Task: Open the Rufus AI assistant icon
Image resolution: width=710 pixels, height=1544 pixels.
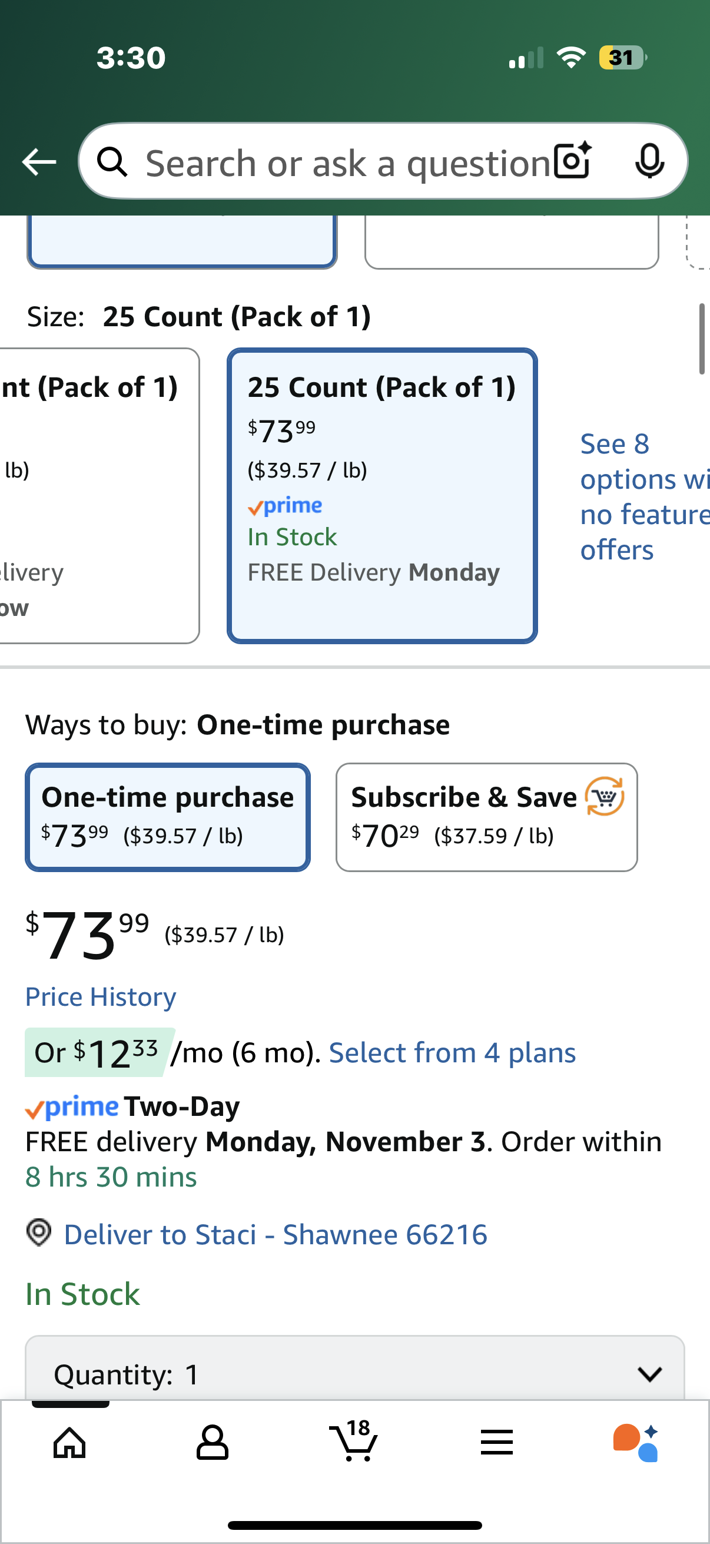Action: 636,1442
